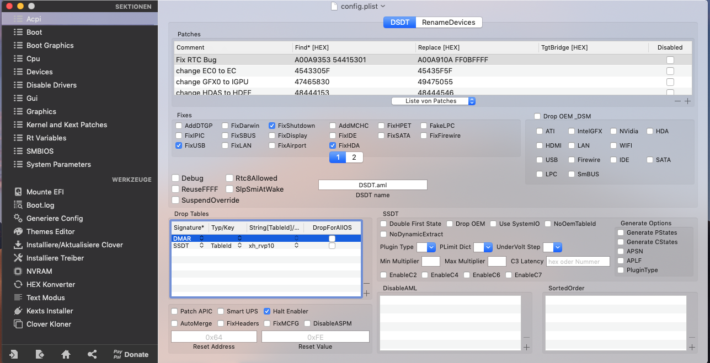Open the Devices section in sidebar

click(x=39, y=72)
